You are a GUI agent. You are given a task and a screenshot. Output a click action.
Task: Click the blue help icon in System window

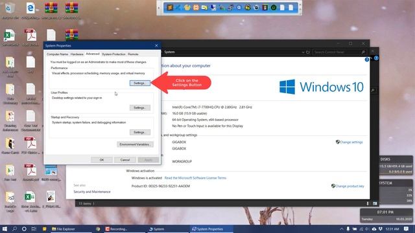coord(367,60)
